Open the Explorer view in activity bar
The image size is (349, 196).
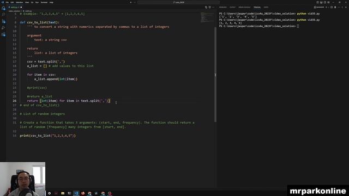[3, 9]
